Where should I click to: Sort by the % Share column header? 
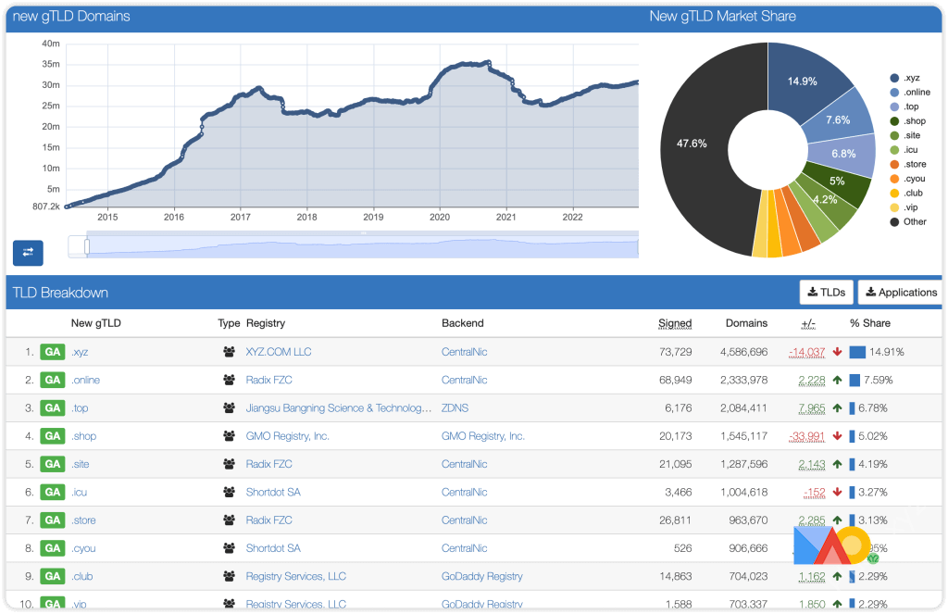point(870,323)
